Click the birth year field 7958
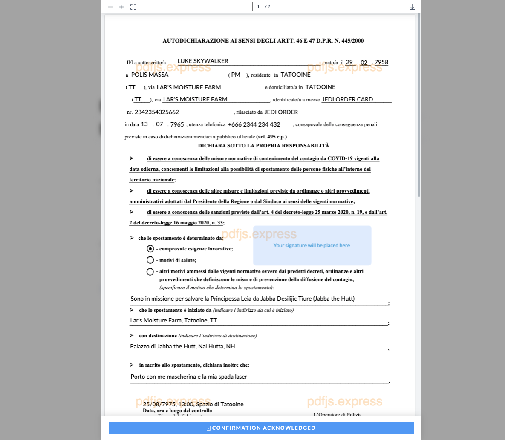This screenshot has width=505, height=440. click(x=381, y=63)
